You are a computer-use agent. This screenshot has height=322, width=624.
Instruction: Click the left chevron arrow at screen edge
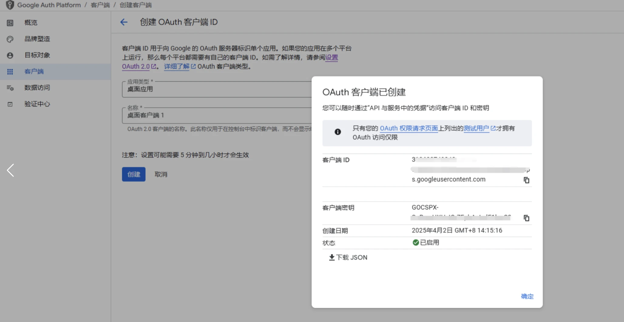10,170
